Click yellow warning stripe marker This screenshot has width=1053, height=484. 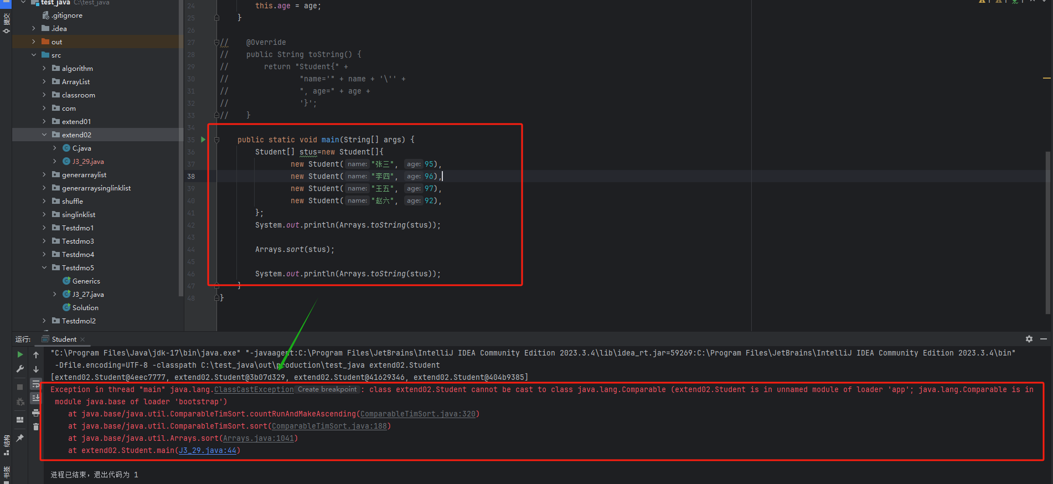pos(1046,78)
